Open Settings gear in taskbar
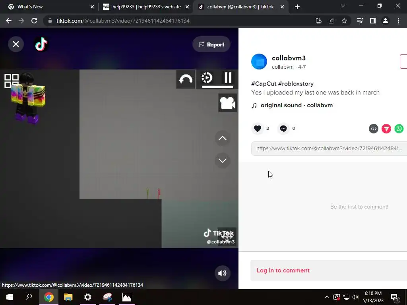Image resolution: width=407 pixels, height=305 pixels. [88, 297]
